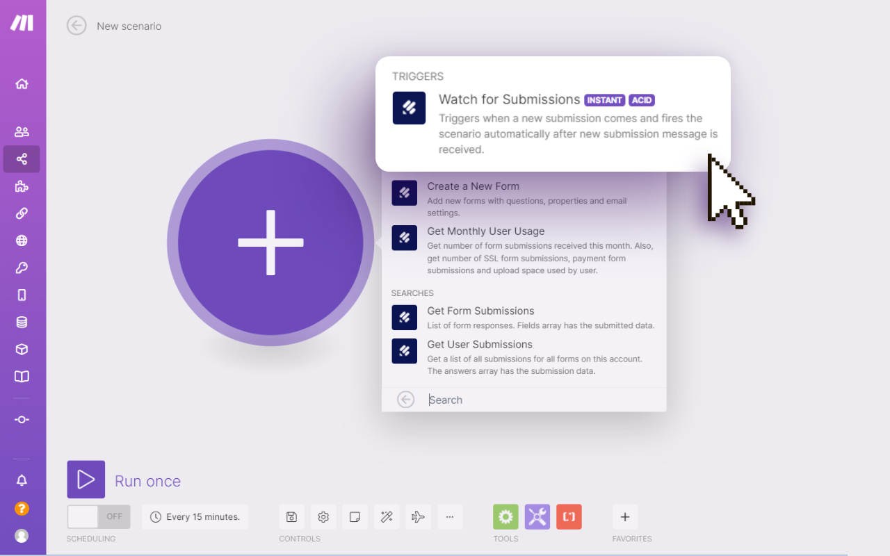This screenshot has width=890, height=556.
Task: Click the Home icon in sidebar
Action: (22, 84)
